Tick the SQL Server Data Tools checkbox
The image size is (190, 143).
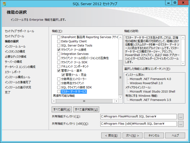click(59, 45)
